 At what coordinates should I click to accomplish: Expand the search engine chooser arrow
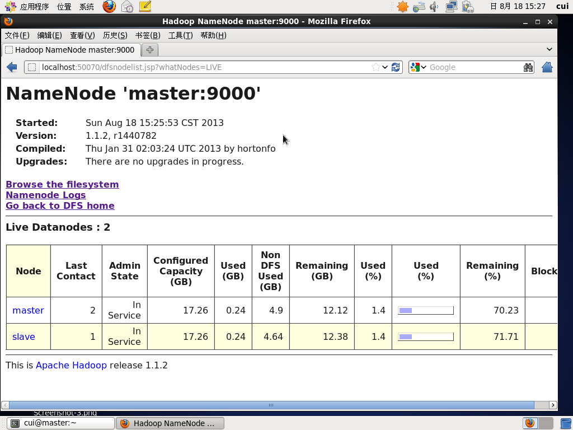424,67
